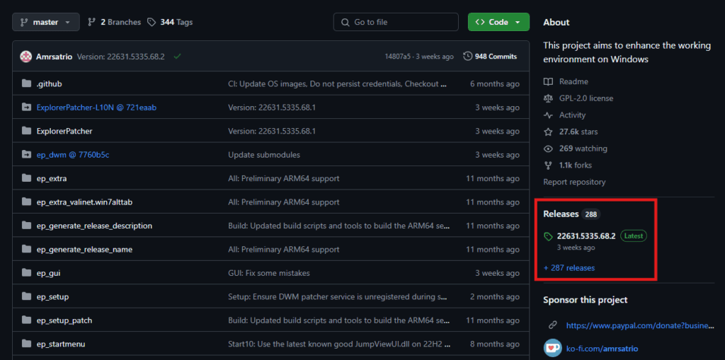Click the ep_gui folder icon
725x360 pixels.
(x=26, y=273)
